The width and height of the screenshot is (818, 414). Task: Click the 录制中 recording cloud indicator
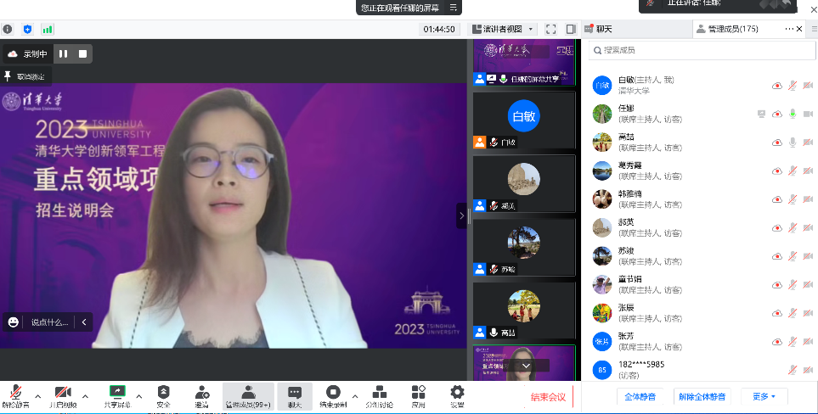pos(28,53)
